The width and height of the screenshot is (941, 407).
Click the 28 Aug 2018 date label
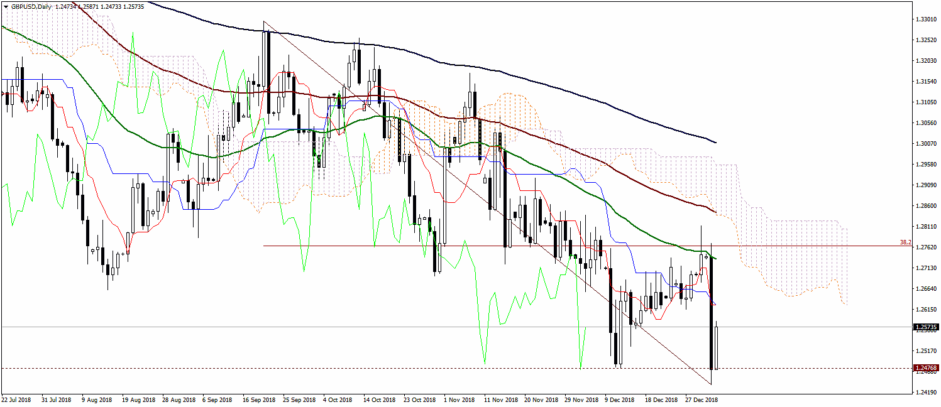[179, 399]
